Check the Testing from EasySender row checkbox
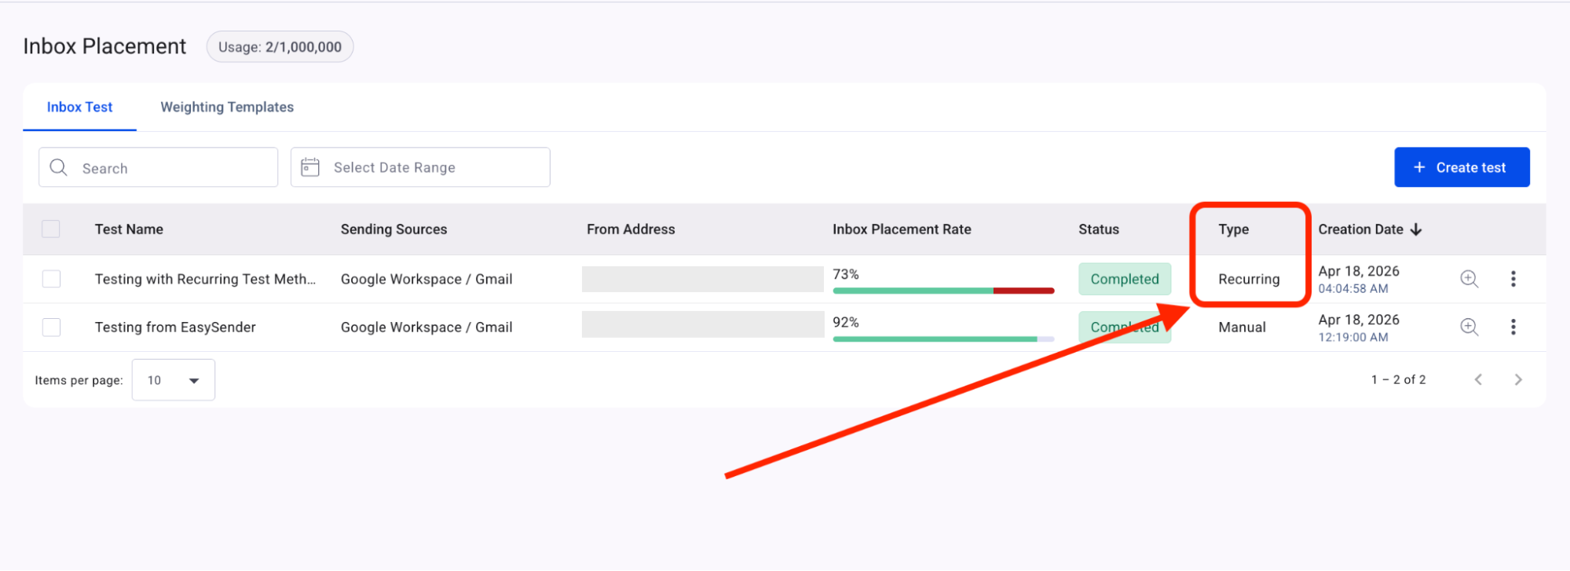1570x571 pixels. pos(51,327)
